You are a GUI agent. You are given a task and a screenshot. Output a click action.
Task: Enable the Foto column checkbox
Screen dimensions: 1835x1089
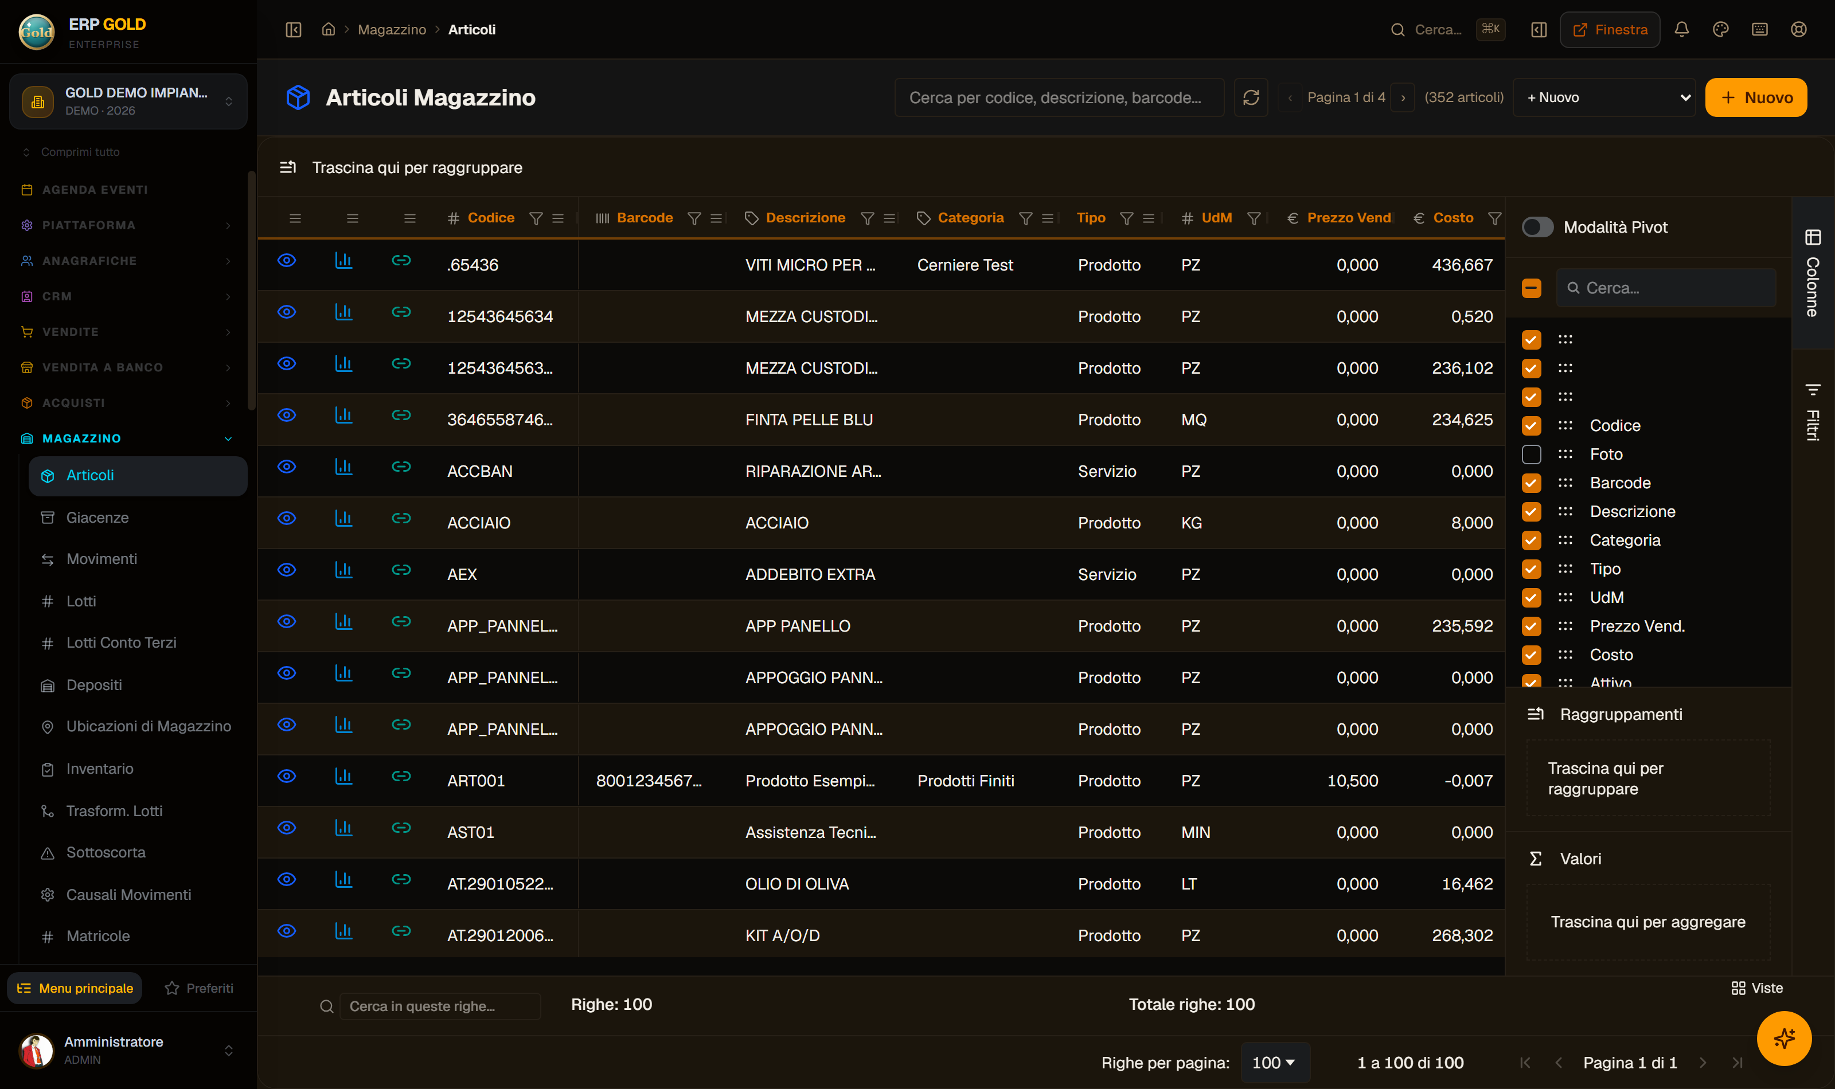coord(1531,455)
